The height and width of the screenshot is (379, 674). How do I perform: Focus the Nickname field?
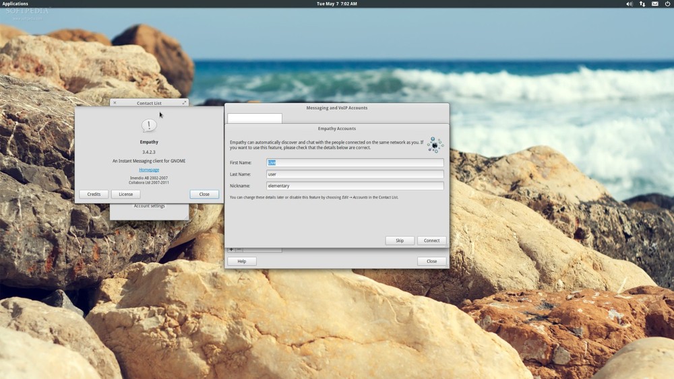(355, 185)
